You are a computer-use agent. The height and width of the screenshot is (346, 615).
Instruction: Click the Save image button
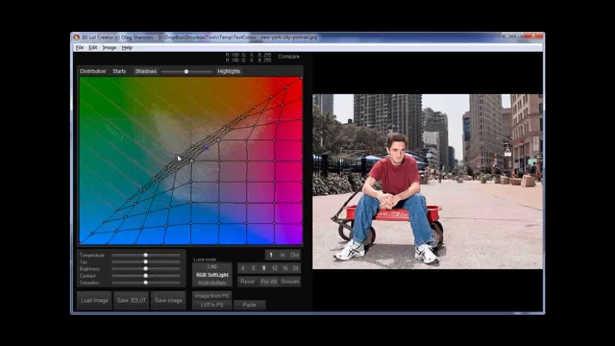click(168, 300)
